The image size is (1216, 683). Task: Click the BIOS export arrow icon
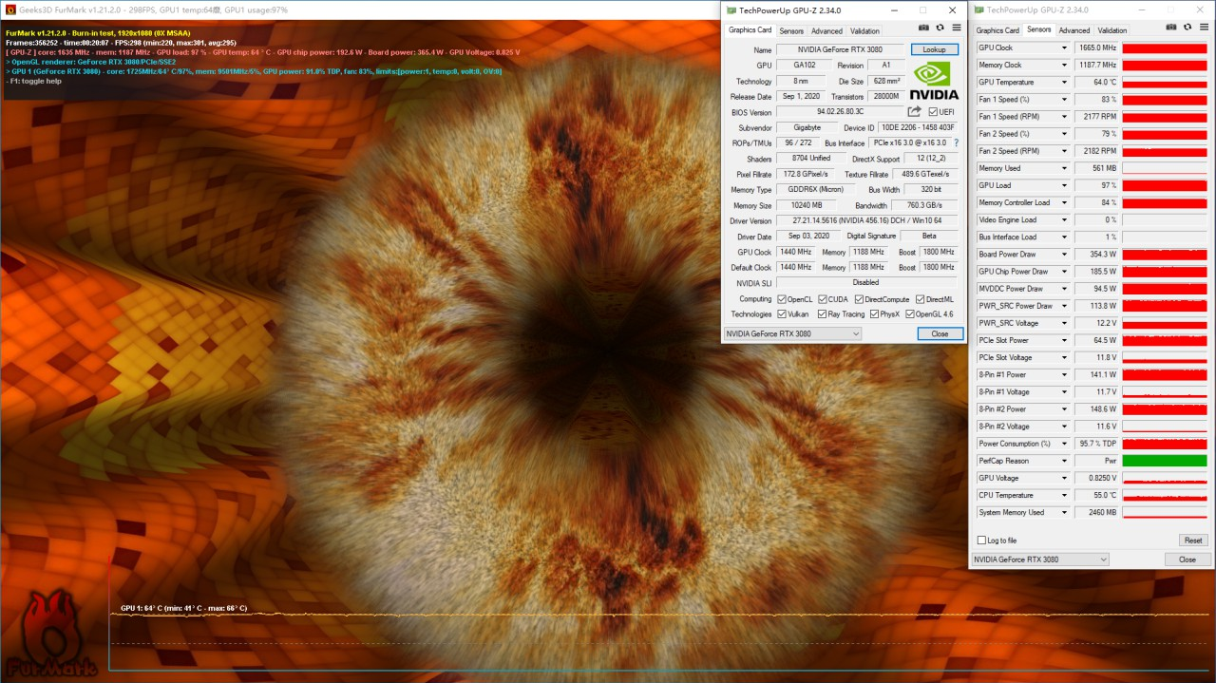[915, 111]
